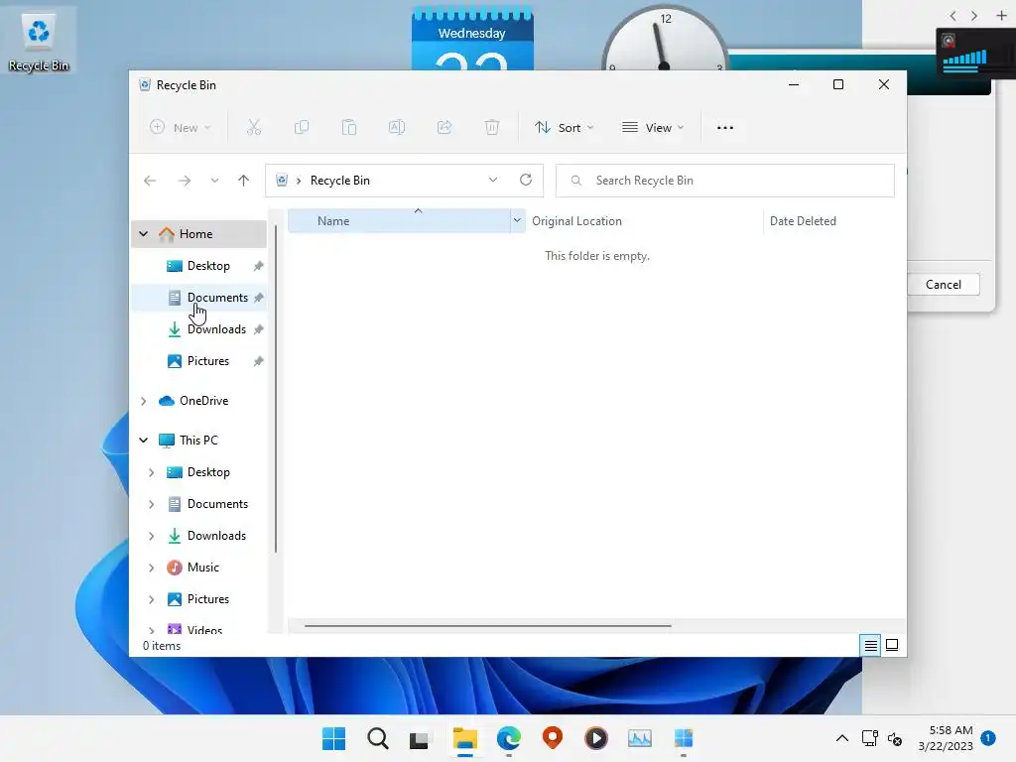Click Cancel in the background dialog
Image resolution: width=1016 pixels, height=762 pixels.
943,285
